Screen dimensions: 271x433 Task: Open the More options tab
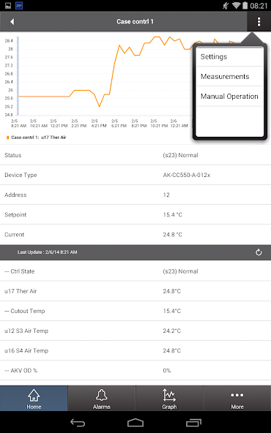(237, 398)
